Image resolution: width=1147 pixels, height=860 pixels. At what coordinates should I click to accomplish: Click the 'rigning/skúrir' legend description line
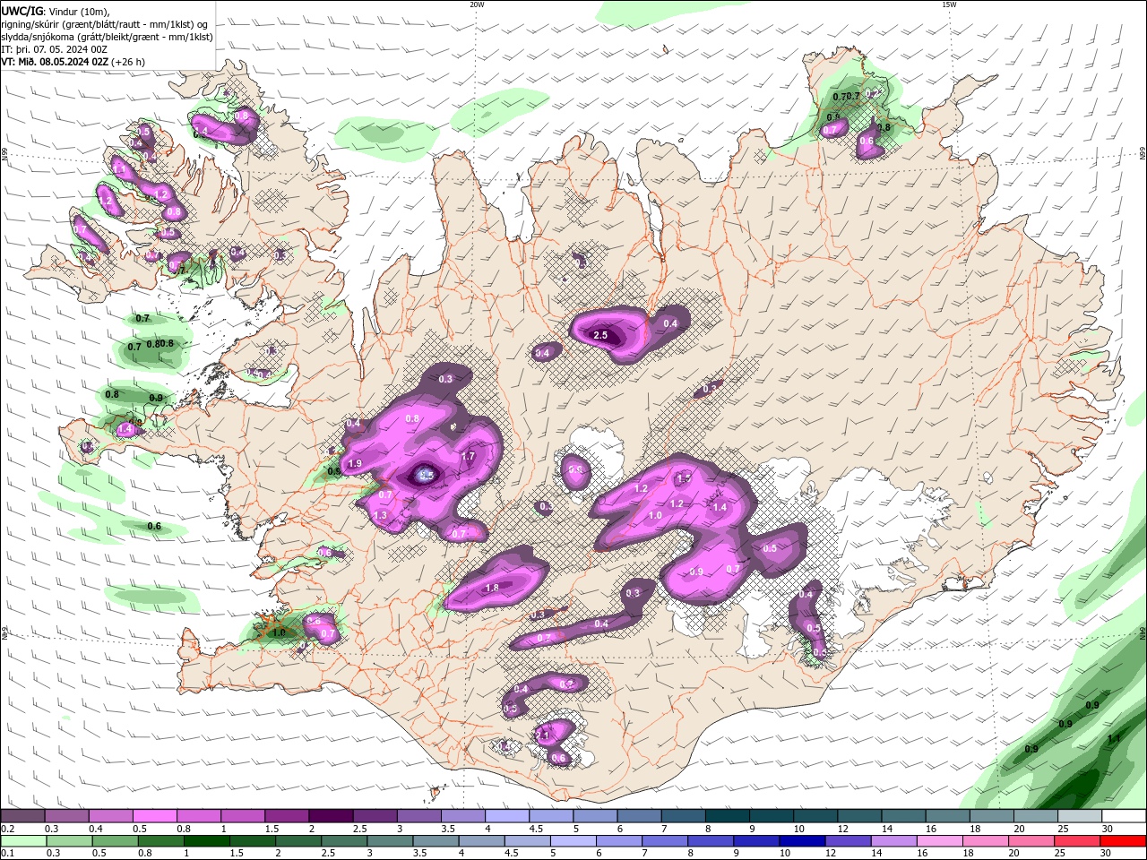click(x=105, y=24)
